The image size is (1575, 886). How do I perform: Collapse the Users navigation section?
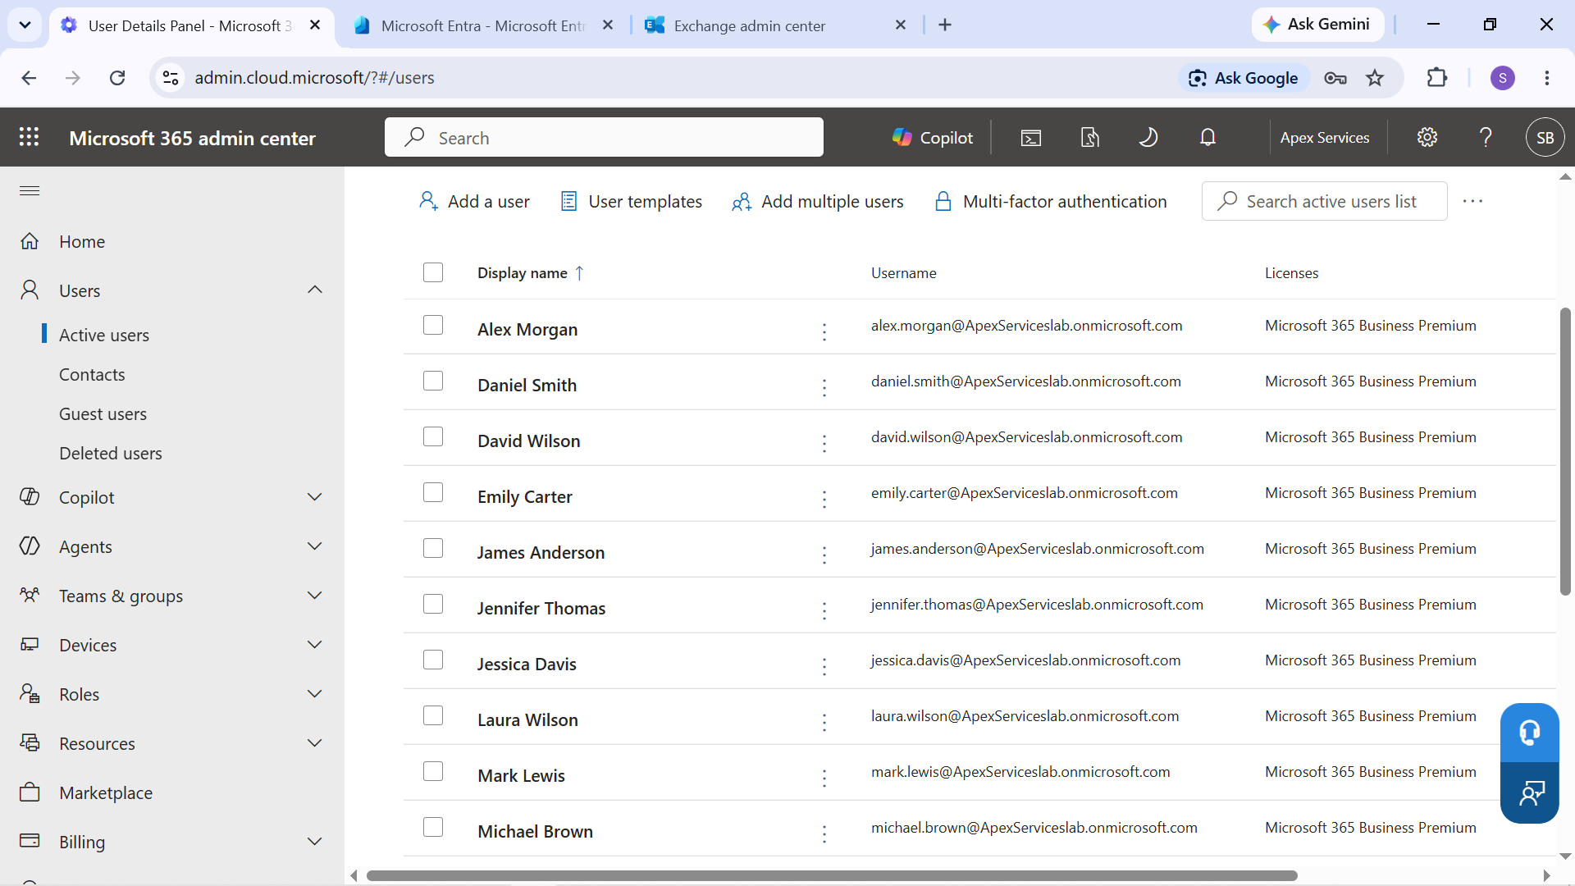click(x=315, y=290)
